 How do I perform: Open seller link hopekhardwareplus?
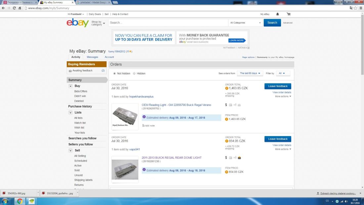(x=141, y=97)
